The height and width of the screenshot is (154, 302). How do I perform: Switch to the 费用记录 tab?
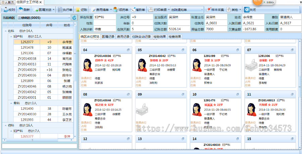pyautogui.click(x=123, y=37)
